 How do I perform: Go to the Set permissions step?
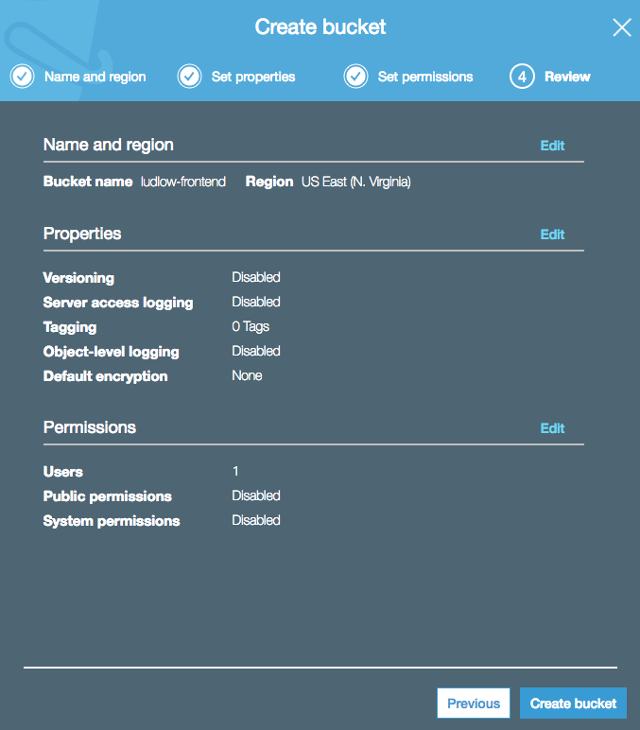(x=425, y=77)
